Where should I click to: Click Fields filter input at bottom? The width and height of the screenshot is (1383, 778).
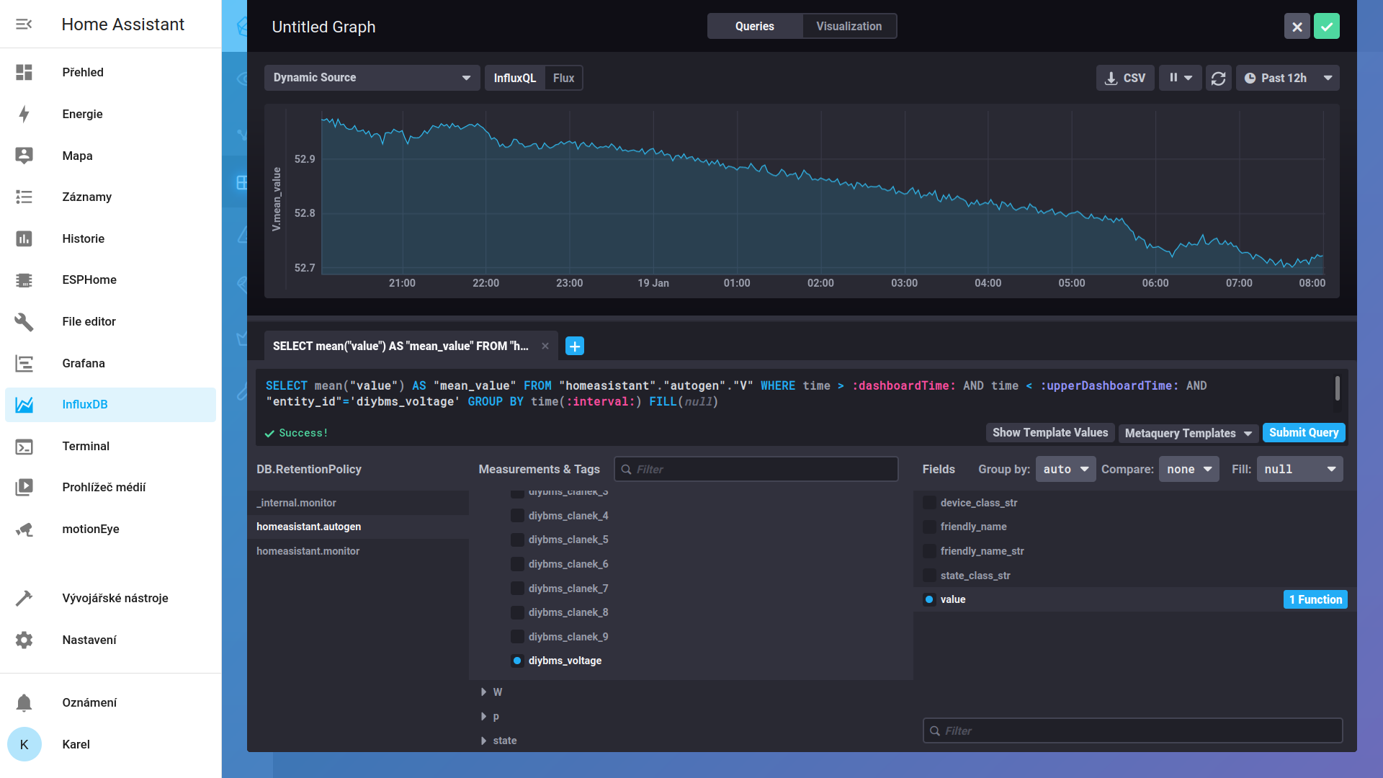coord(1132,730)
